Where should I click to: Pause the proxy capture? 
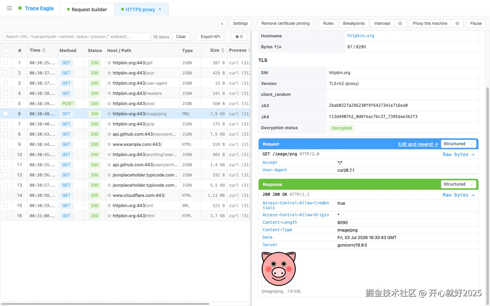coord(476,23)
